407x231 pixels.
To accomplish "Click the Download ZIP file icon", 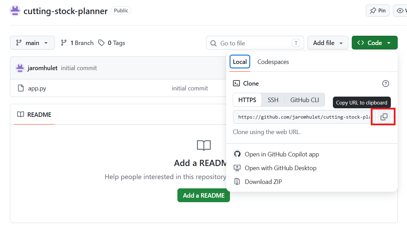I will (x=237, y=181).
